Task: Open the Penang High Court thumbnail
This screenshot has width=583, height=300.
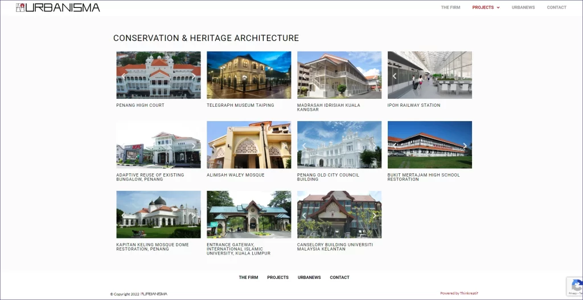Action: (x=158, y=75)
